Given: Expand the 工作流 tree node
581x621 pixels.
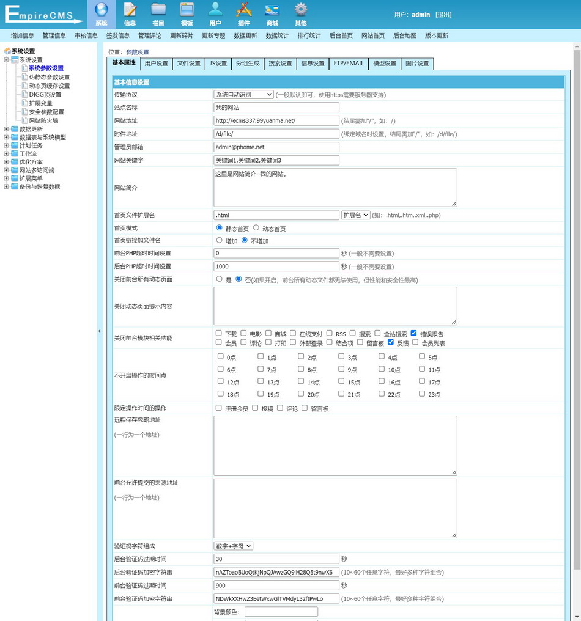Looking at the screenshot, I should coord(6,153).
